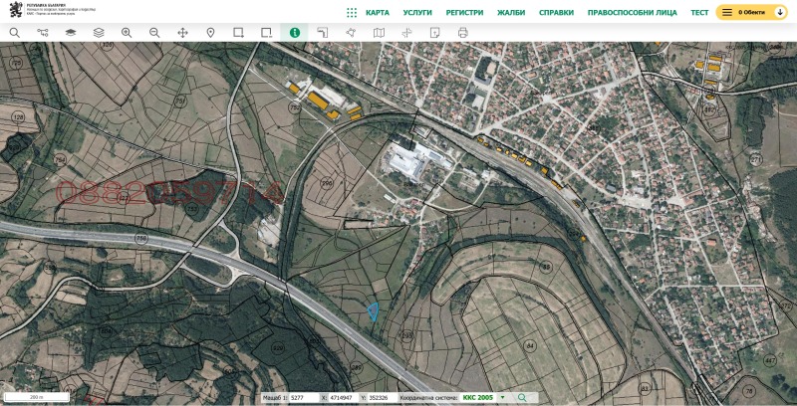Open the map layers panel icon

click(71, 33)
